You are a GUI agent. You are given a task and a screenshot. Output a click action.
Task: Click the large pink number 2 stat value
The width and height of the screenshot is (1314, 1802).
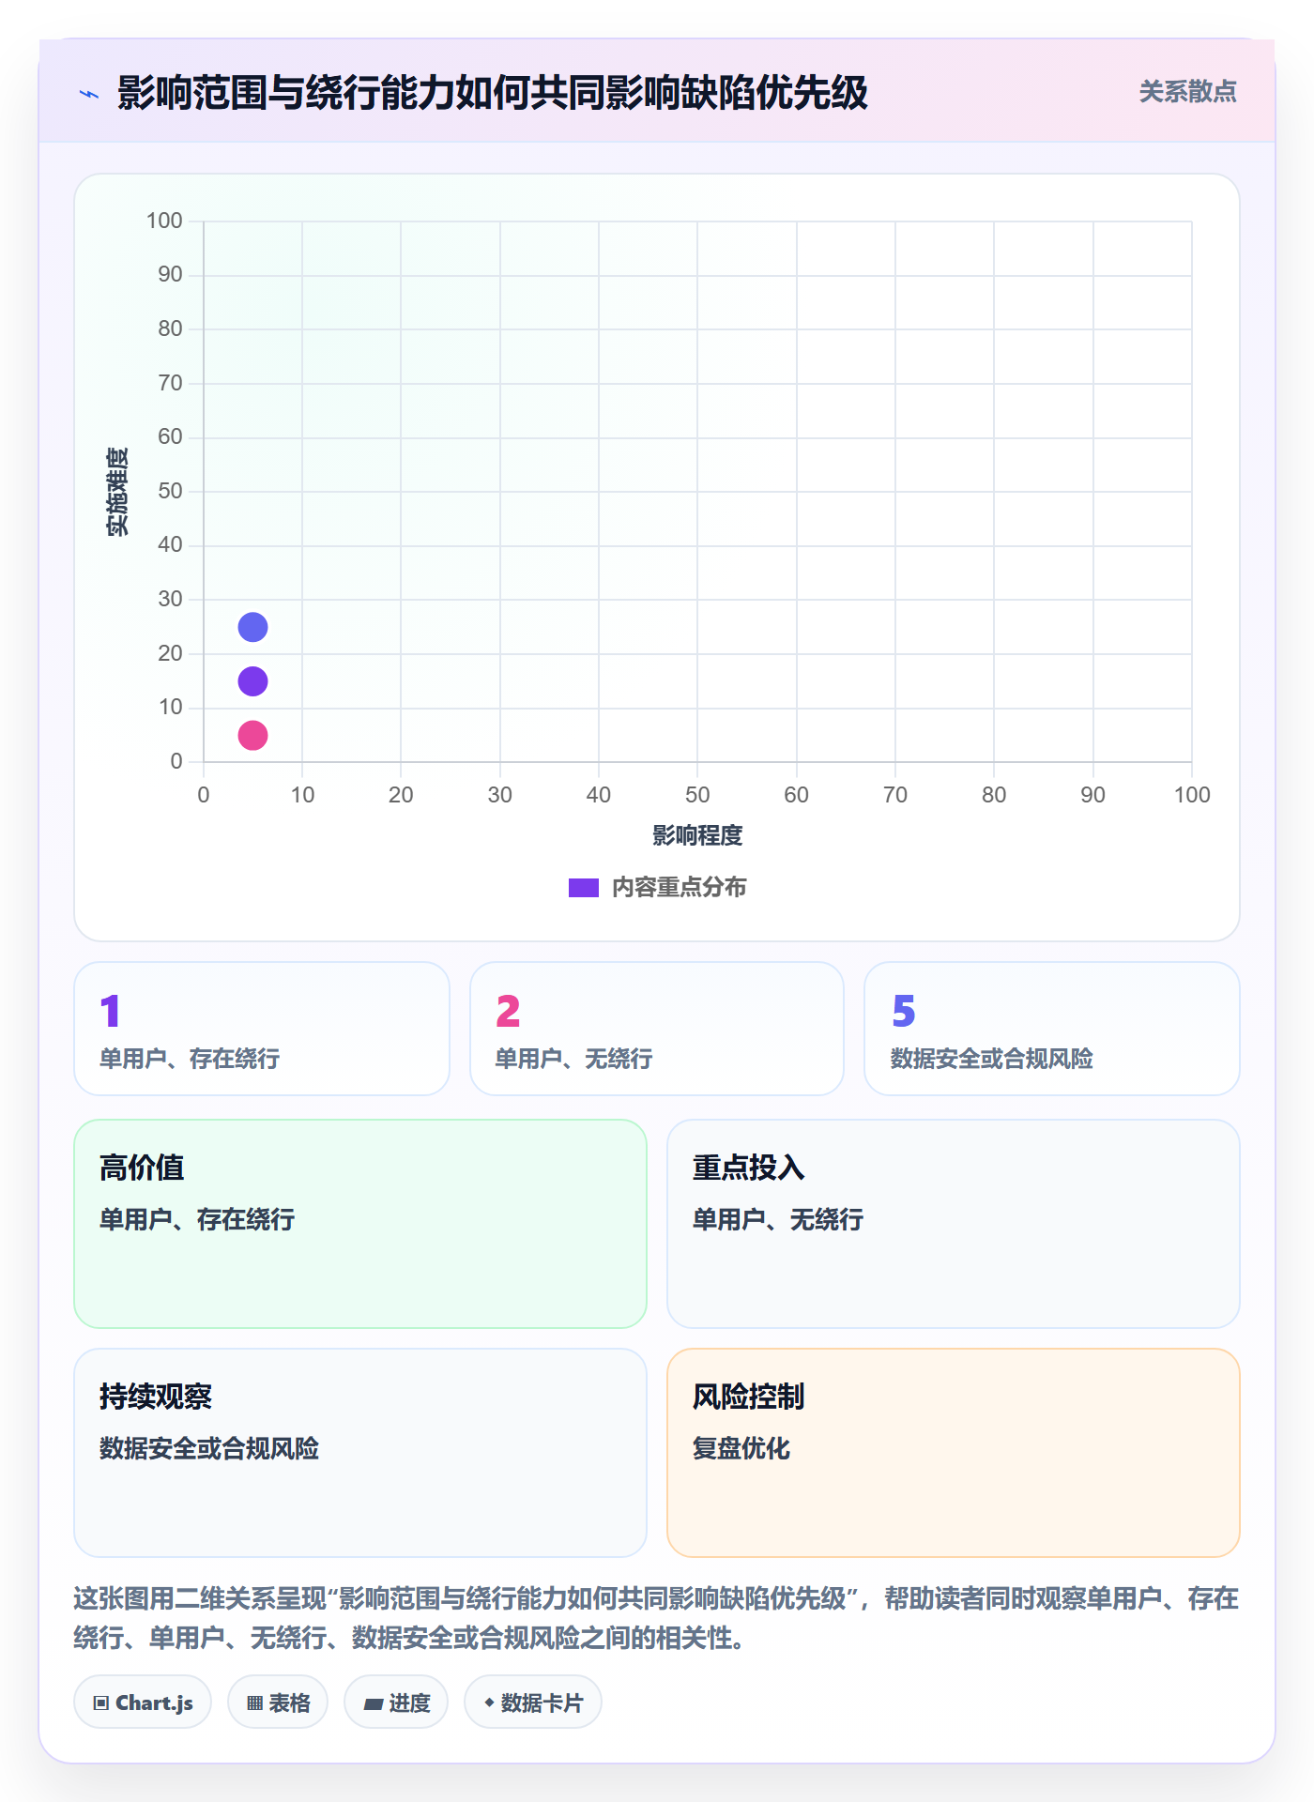pyautogui.click(x=508, y=1011)
